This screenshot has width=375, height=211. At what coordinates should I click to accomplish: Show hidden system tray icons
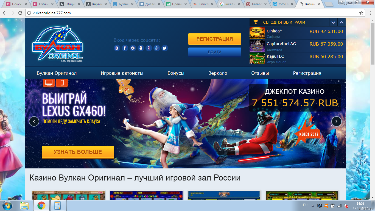coord(313,206)
